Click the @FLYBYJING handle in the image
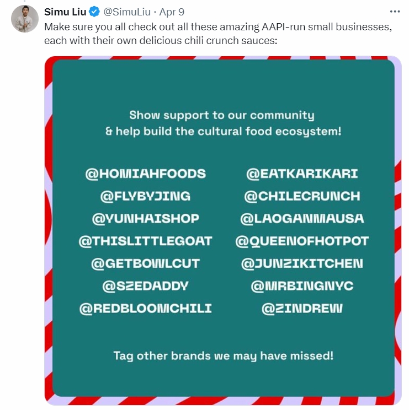409x410 pixels. [x=145, y=196]
